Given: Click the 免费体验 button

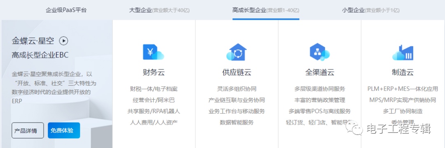Looking at the screenshot, I should 64,130.
